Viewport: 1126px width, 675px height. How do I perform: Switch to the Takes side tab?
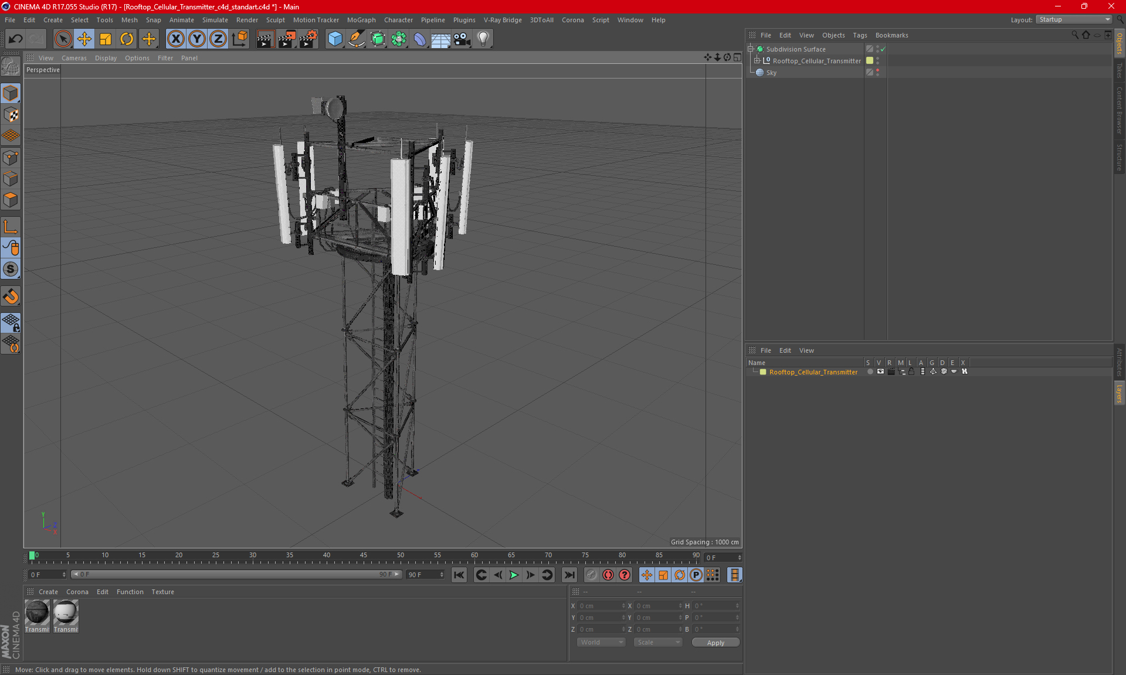1120,71
